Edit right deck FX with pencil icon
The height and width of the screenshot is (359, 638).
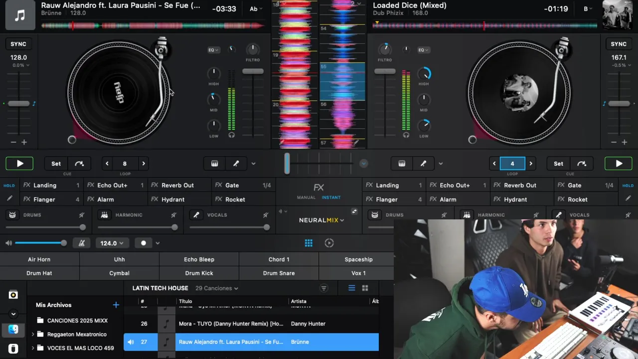628,198
